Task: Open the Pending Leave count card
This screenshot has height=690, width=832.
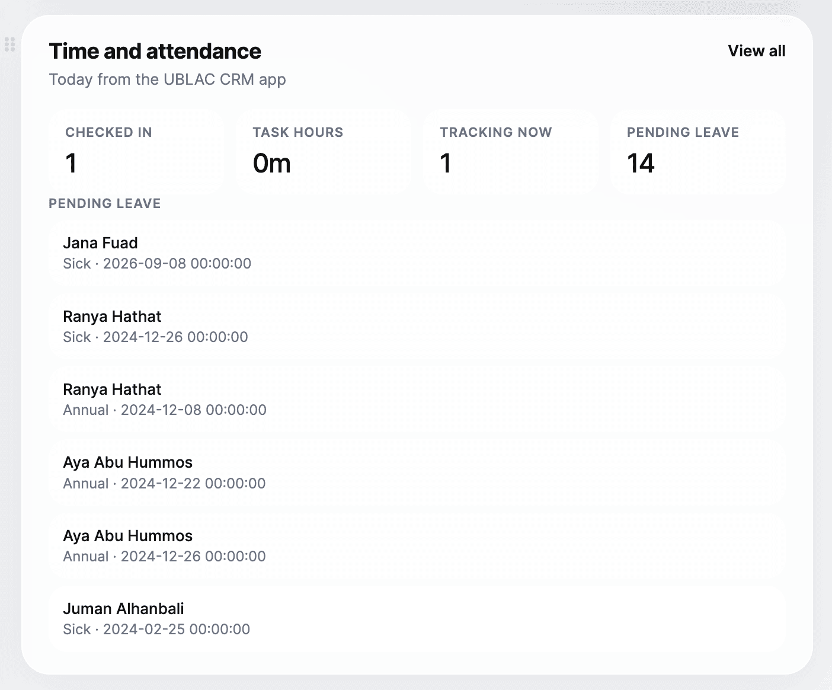Action: [698, 152]
